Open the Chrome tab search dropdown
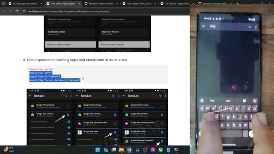This screenshot has width=274, height=154. [x=3, y=3]
